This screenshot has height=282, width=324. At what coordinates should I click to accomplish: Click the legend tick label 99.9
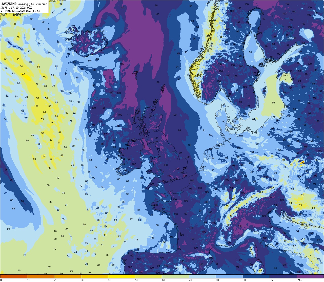299,280
